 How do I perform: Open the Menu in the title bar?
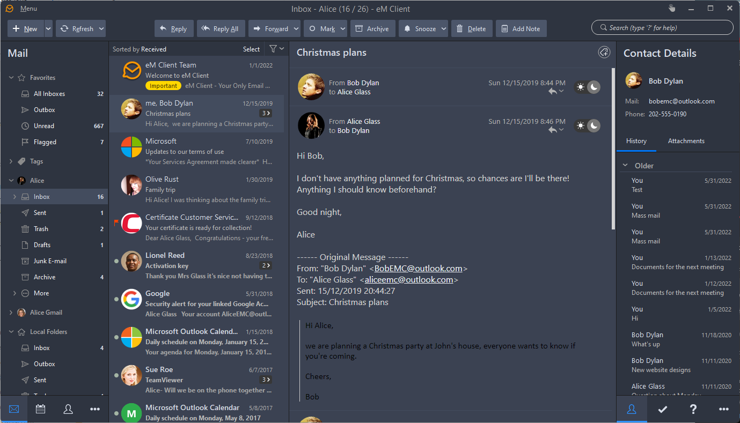28,9
